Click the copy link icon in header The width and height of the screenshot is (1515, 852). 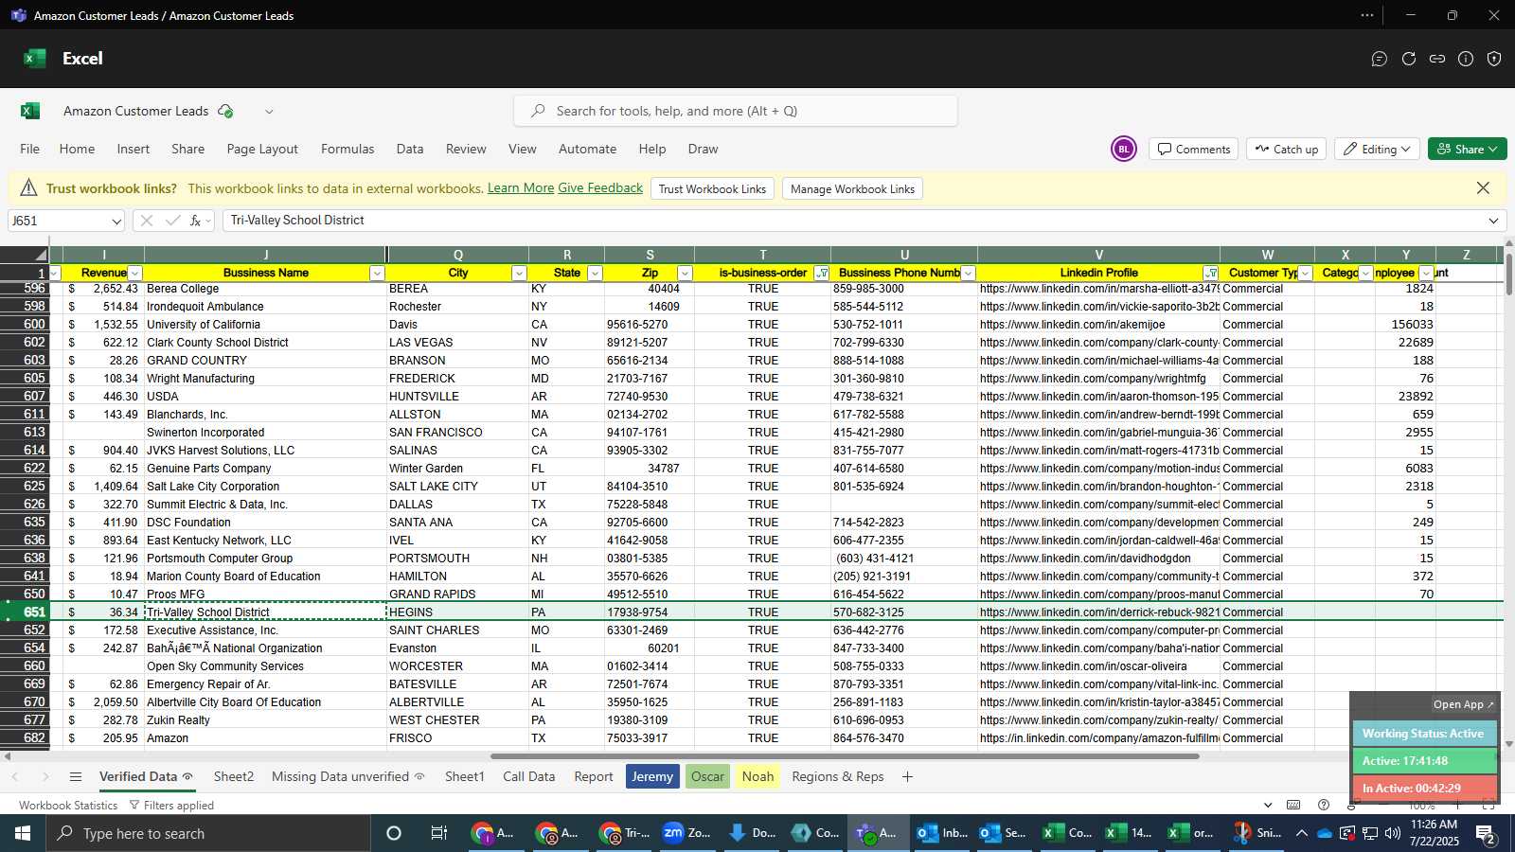(x=1437, y=59)
